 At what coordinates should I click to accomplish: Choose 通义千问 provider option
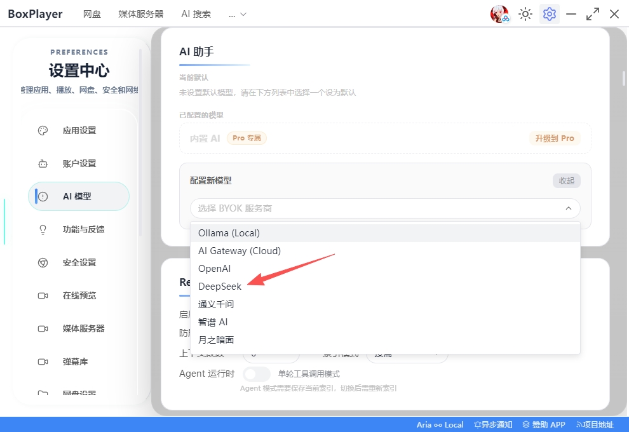pos(385,304)
